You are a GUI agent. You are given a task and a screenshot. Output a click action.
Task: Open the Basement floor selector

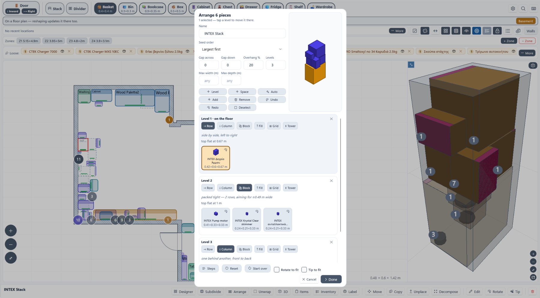tap(526, 21)
